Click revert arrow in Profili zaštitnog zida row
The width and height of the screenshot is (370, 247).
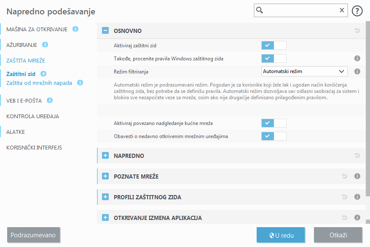344,197
